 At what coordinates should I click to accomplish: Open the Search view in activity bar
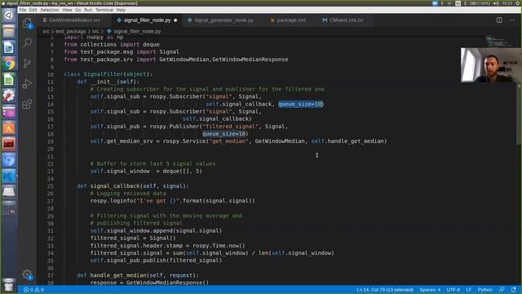[x=27, y=42]
